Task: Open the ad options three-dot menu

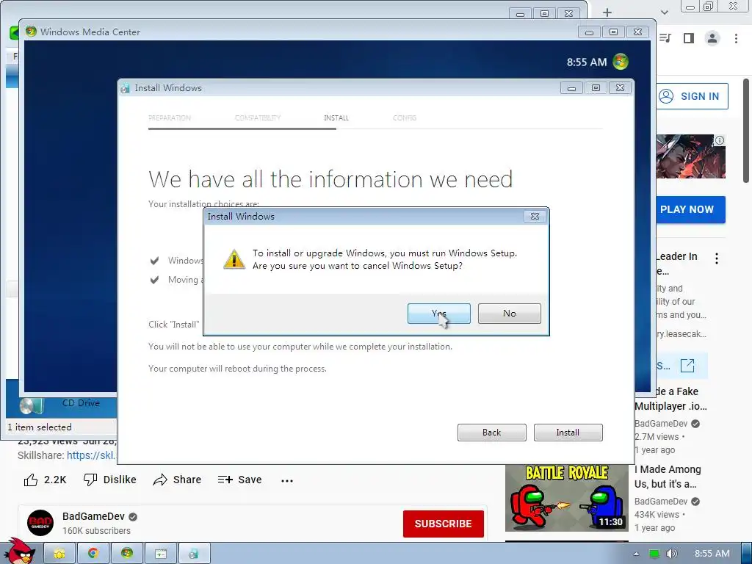Action: coord(717,258)
